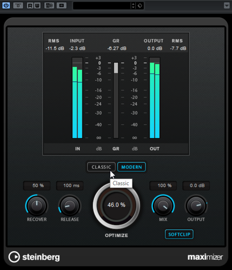Click the Recover value field showing 50 %
The height and width of the screenshot is (270, 232).
pyautogui.click(x=37, y=185)
